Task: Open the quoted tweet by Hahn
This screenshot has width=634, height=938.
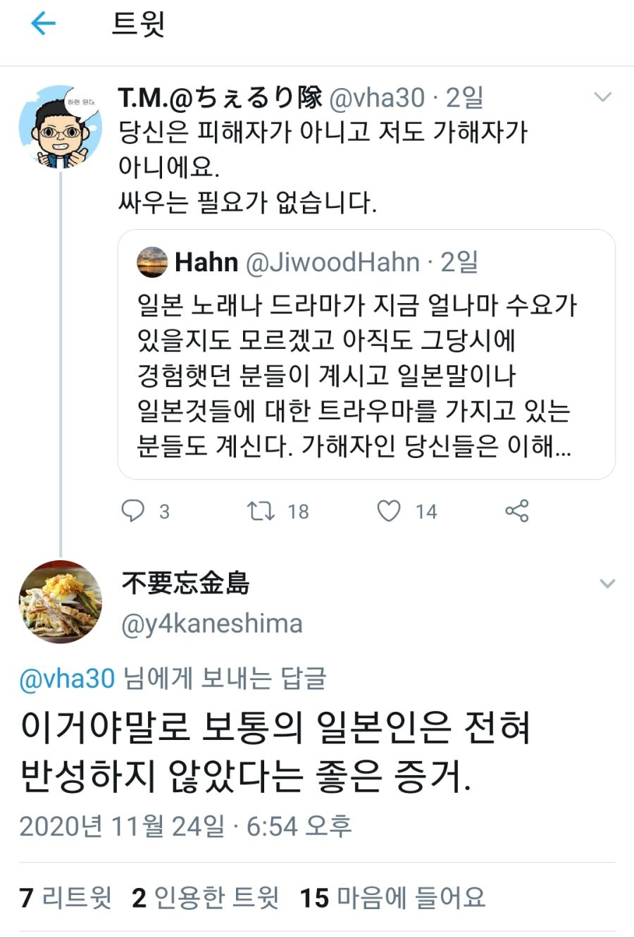Action: pyautogui.click(x=366, y=374)
